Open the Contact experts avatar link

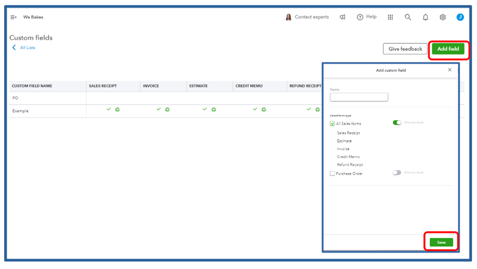click(288, 17)
